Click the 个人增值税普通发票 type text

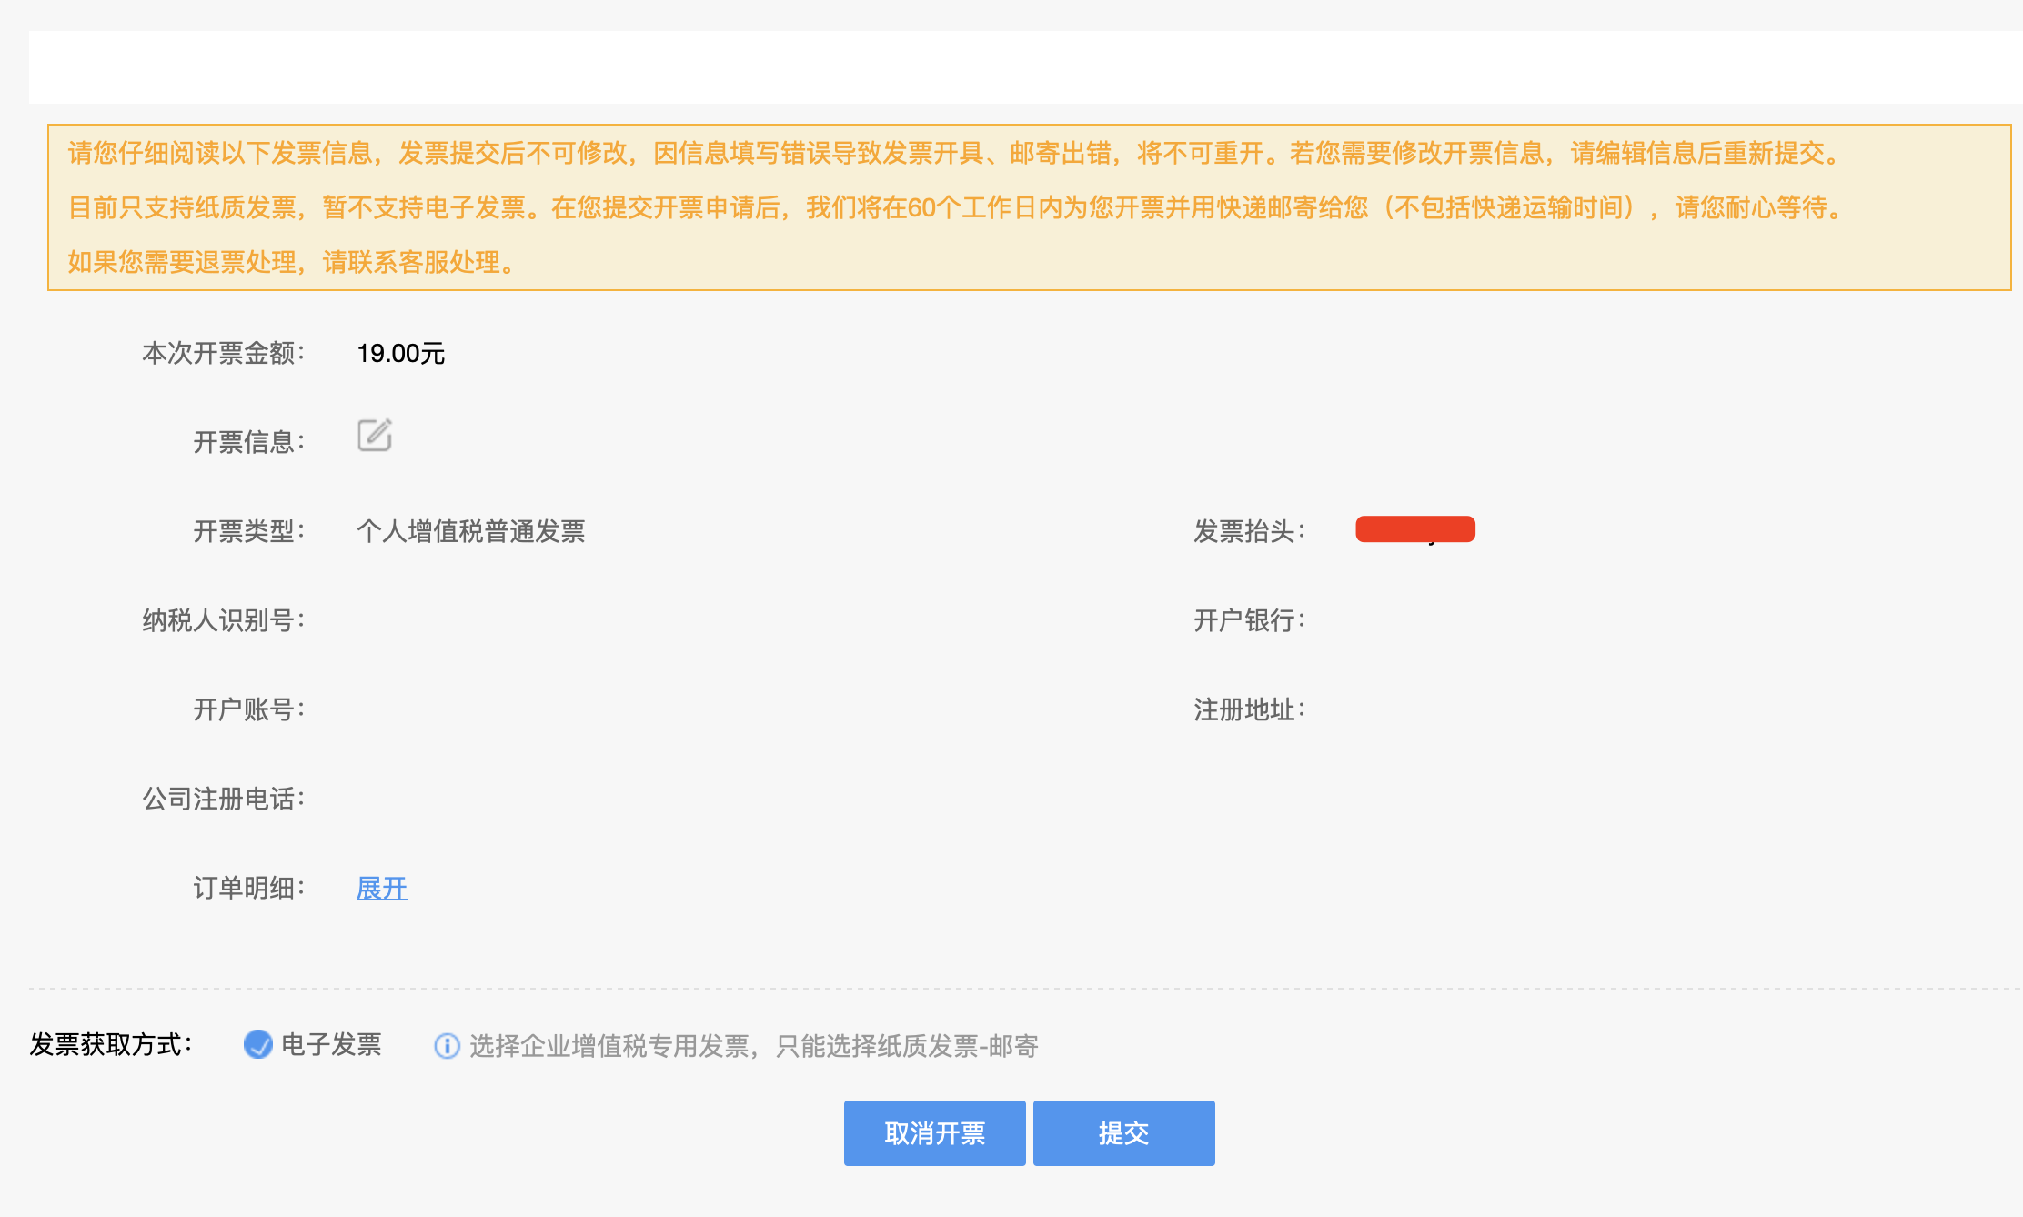coord(470,531)
